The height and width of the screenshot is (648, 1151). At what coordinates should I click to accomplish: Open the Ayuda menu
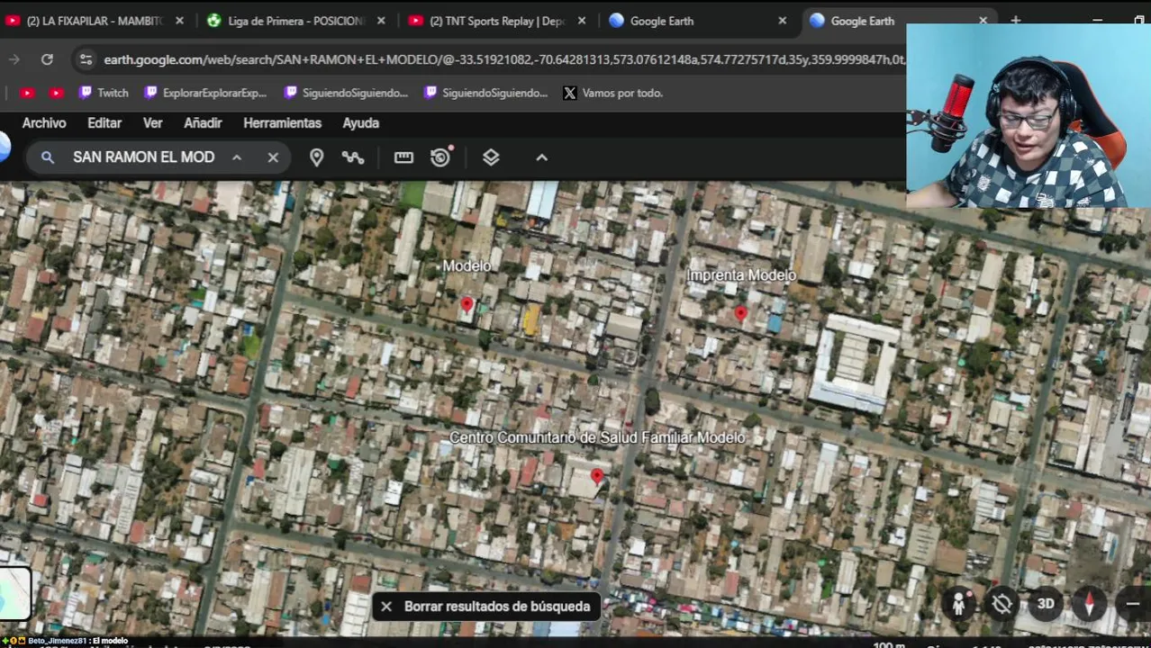click(x=360, y=122)
